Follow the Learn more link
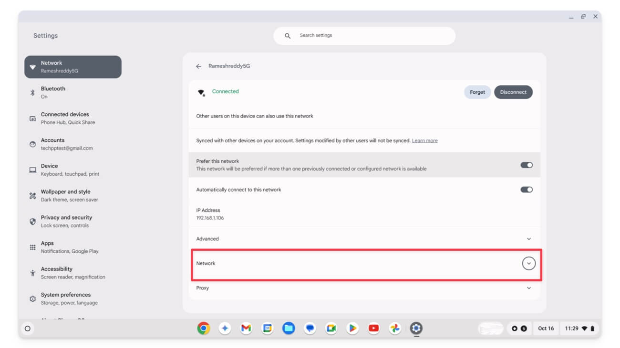This screenshot has height=348, width=620. tap(424, 141)
